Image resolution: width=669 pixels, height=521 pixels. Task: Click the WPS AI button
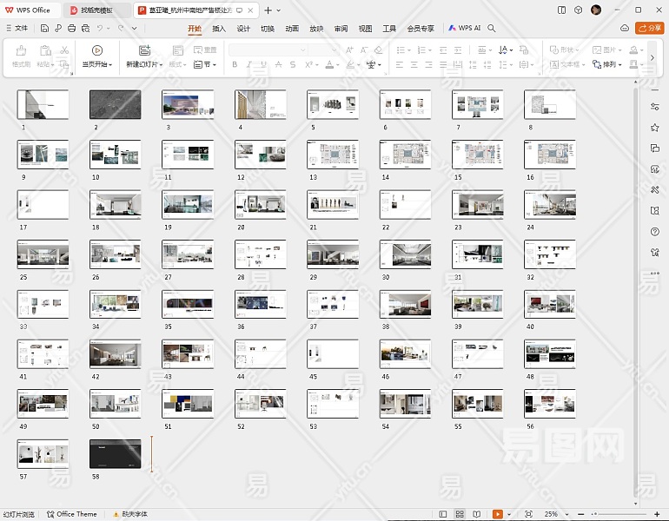point(465,28)
